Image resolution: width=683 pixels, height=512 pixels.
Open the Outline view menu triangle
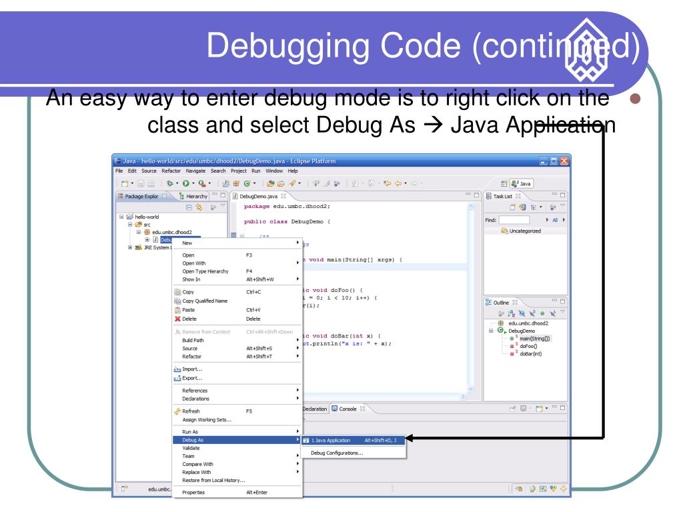pyautogui.click(x=562, y=312)
